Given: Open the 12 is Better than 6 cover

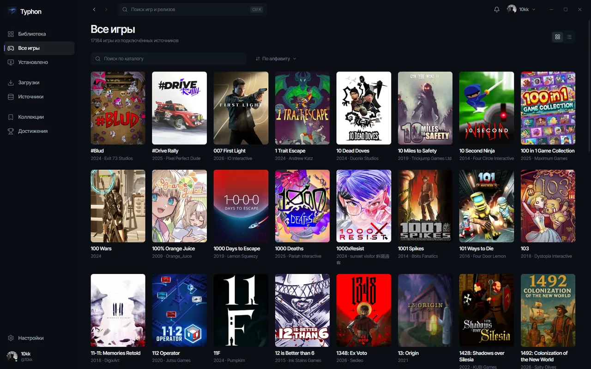Looking at the screenshot, I should pyautogui.click(x=302, y=310).
